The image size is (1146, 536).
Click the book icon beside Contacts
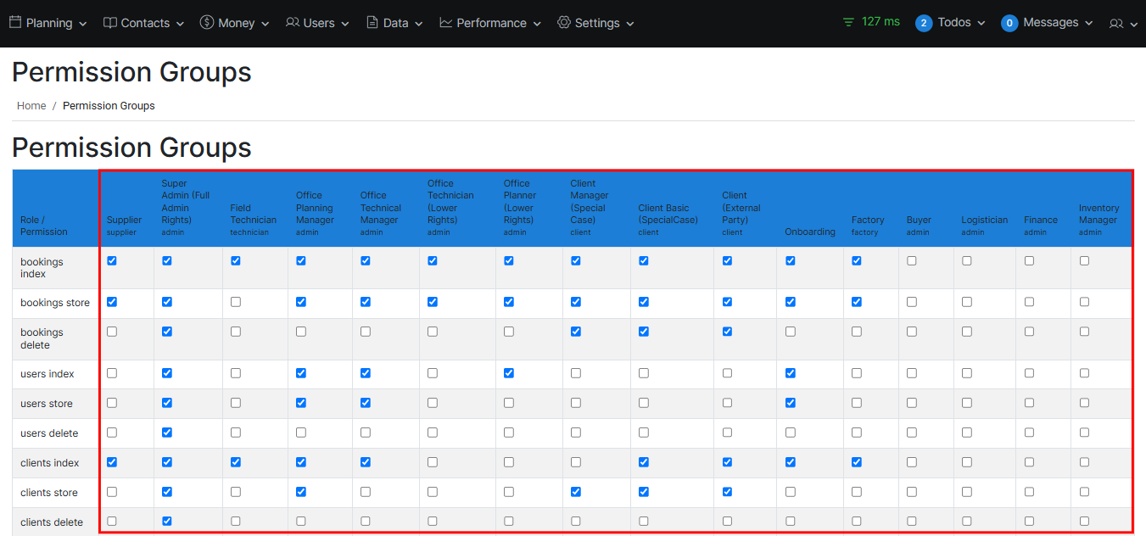click(x=110, y=23)
